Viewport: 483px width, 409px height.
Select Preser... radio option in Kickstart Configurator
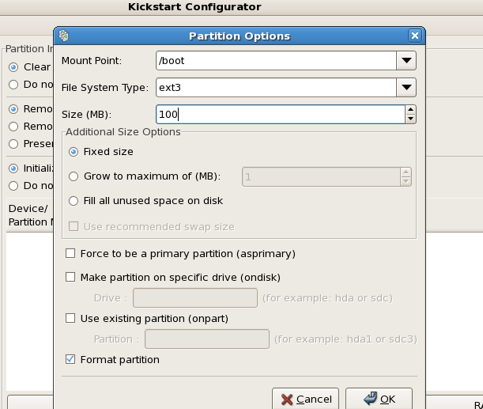point(13,144)
